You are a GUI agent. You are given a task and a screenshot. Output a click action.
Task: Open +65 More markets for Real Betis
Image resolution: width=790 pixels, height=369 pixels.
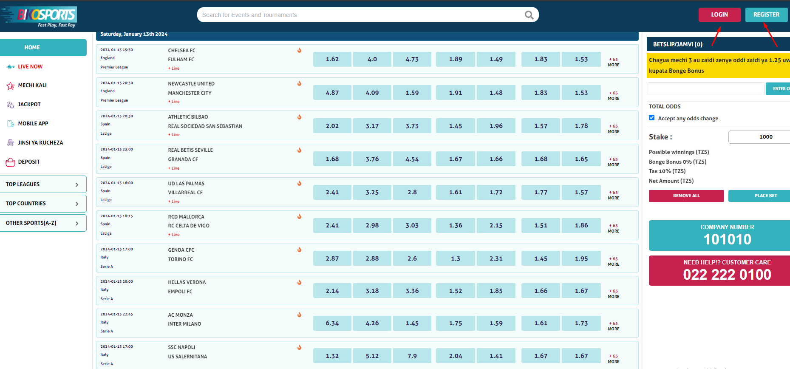[x=613, y=162]
